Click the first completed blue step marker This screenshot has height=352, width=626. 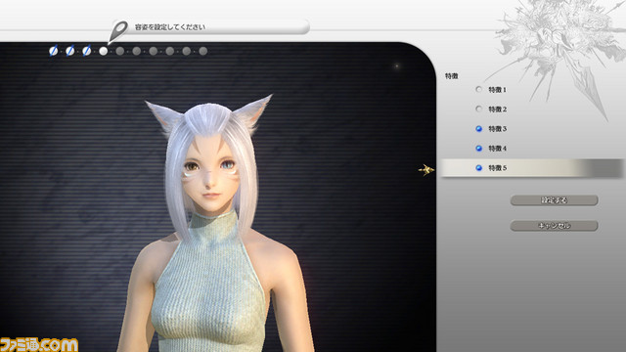click(53, 51)
